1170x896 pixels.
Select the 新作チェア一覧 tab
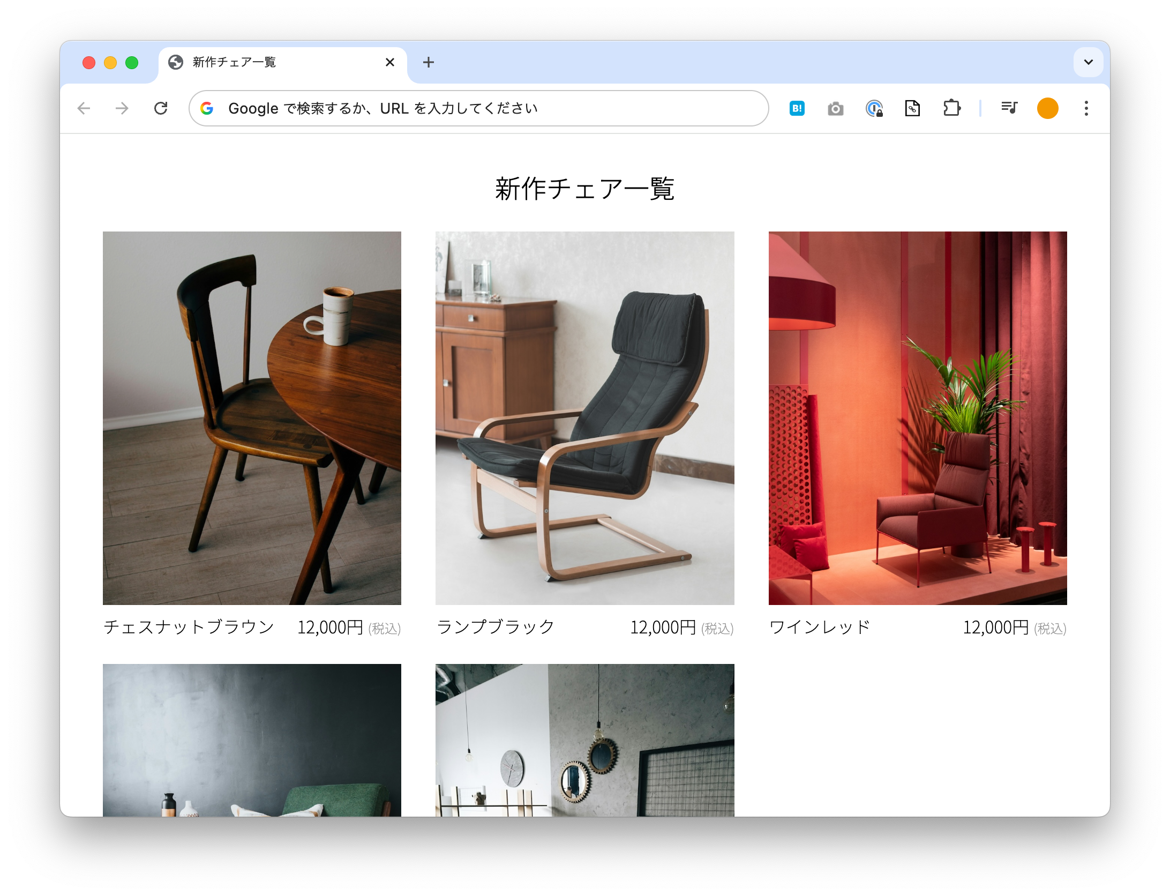(x=282, y=63)
